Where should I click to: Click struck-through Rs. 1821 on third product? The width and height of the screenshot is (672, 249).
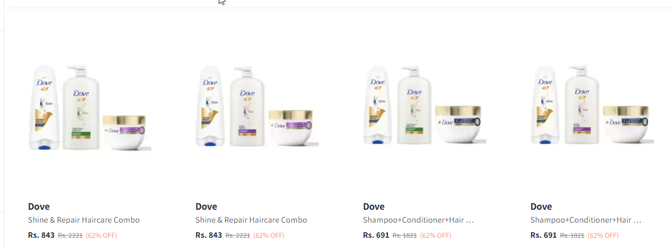coord(404,236)
